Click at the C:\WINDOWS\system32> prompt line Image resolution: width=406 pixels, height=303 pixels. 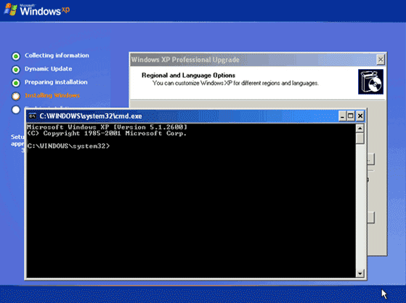68,146
